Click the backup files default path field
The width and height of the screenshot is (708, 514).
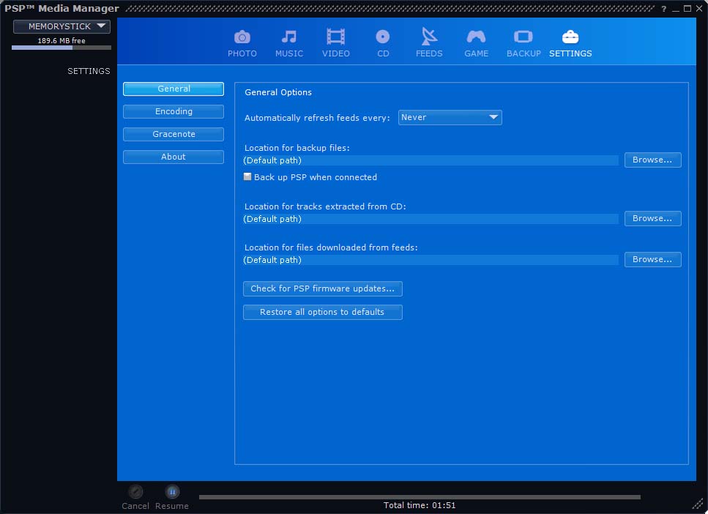[x=431, y=160]
